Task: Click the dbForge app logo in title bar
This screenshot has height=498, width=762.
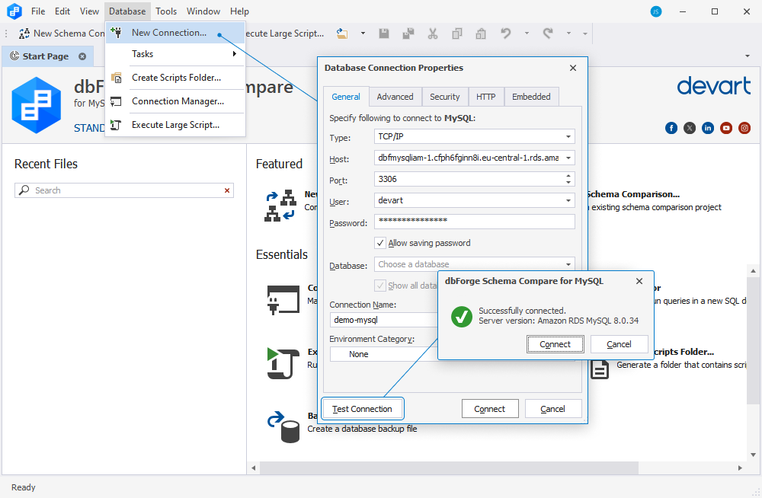Action: (14, 11)
